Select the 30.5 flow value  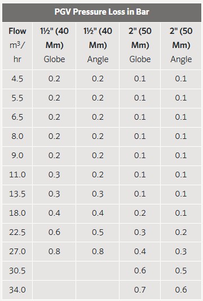tap(17, 271)
